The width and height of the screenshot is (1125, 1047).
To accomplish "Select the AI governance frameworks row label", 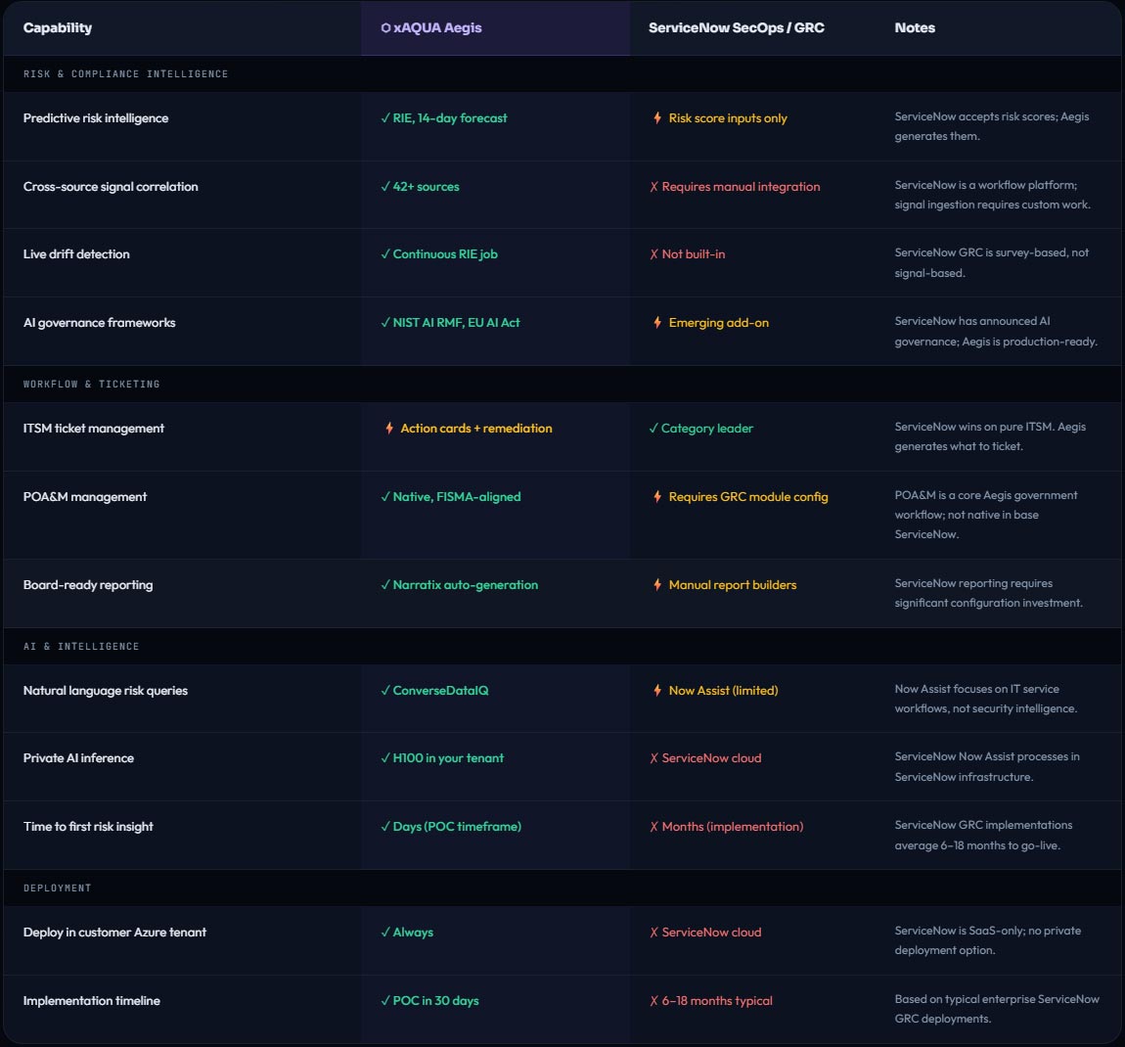I will tap(99, 323).
